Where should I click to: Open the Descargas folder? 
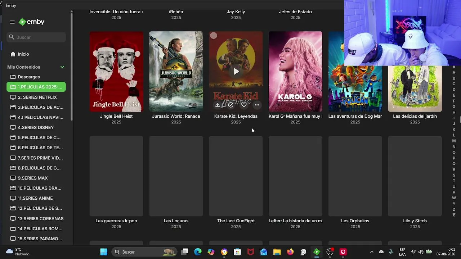click(x=36, y=77)
